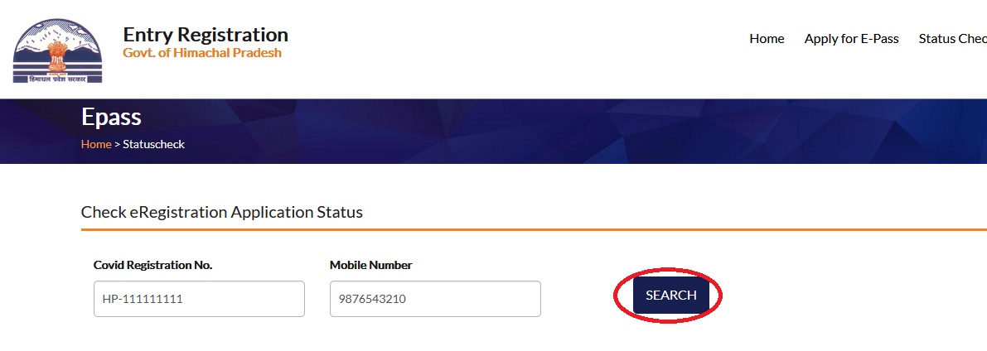Click the Statuscheck breadcrumb text
987x351 pixels.
[x=153, y=144]
